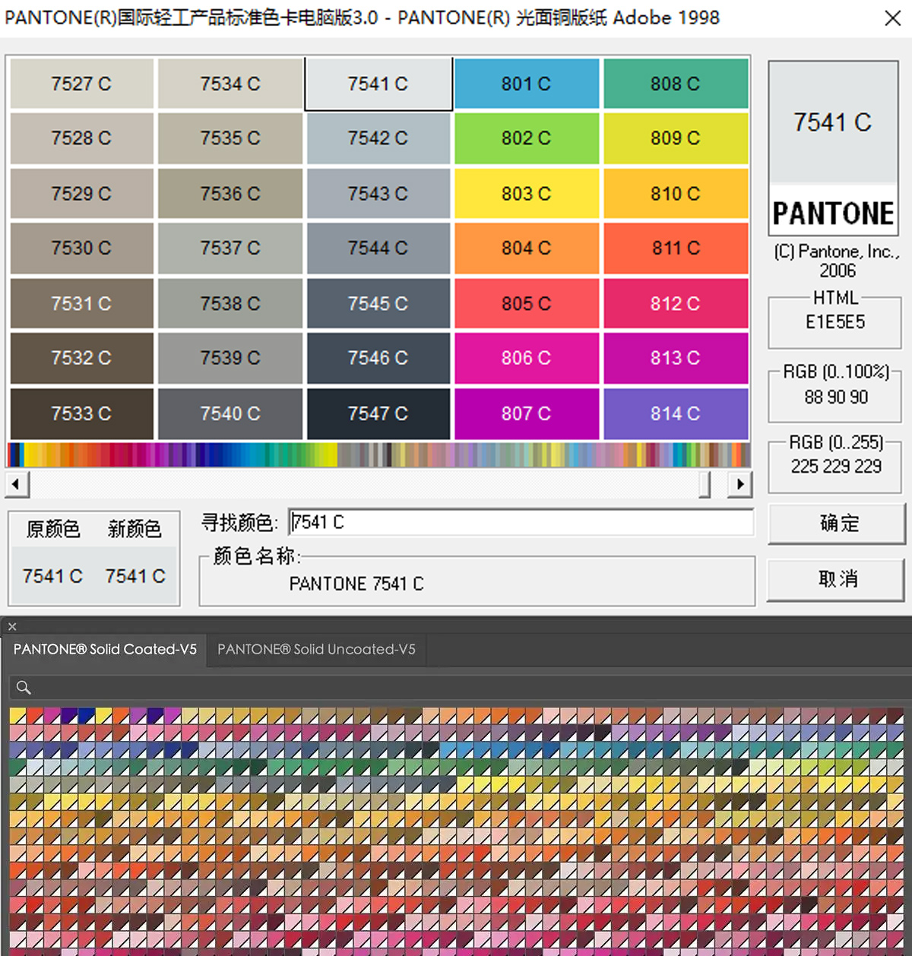Choose the 7535 C swatch
This screenshot has width=912, height=956.
(x=230, y=138)
